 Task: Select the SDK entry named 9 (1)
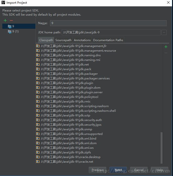[x=19, y=31]
